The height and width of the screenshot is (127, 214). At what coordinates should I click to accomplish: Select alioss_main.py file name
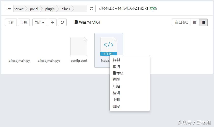(x=19, y=61)
